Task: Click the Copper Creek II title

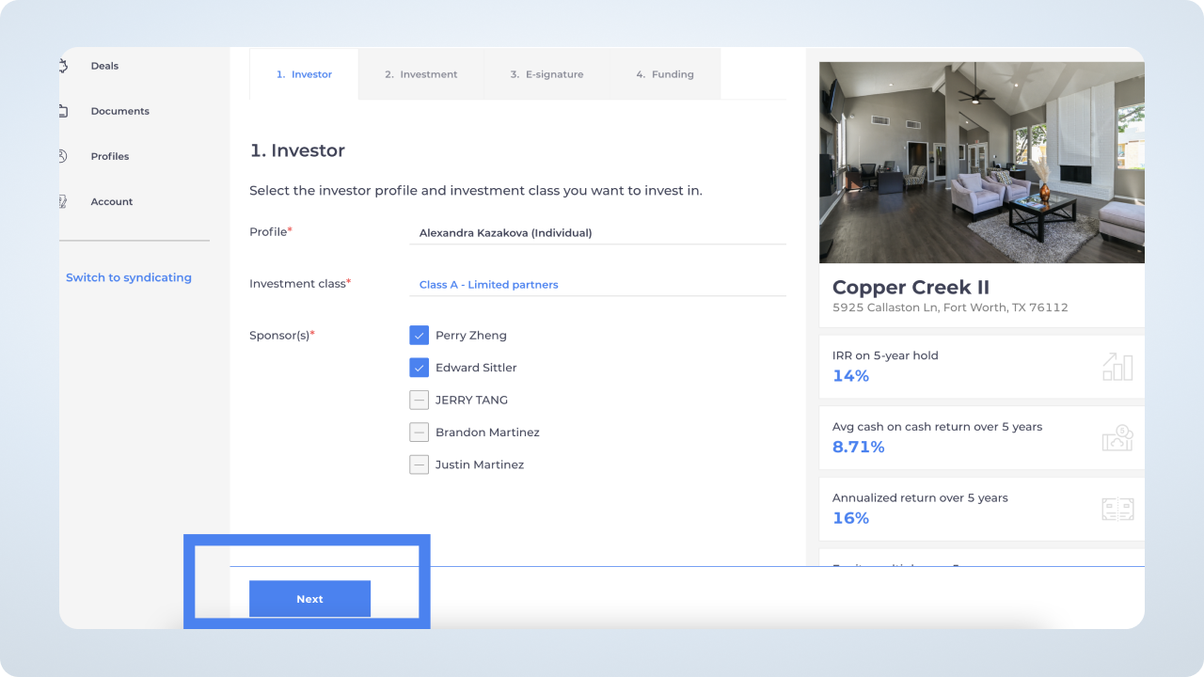Action: point(911,288)
